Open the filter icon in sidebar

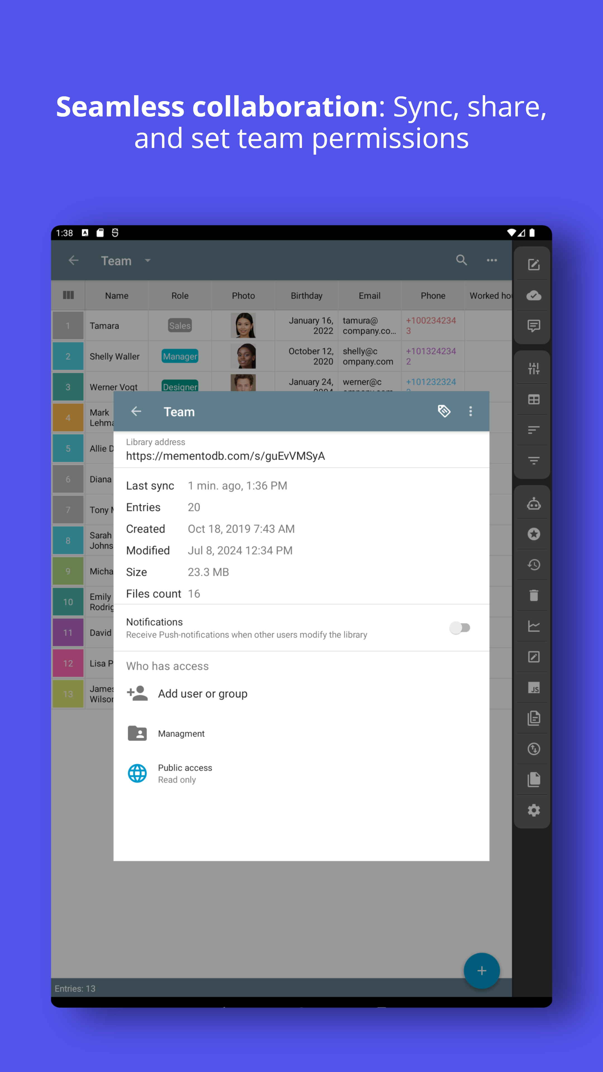533,461
